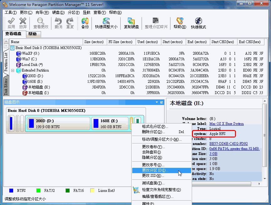
Task: Sort by the Size (sectors) column header
Action: coord(95,42)
